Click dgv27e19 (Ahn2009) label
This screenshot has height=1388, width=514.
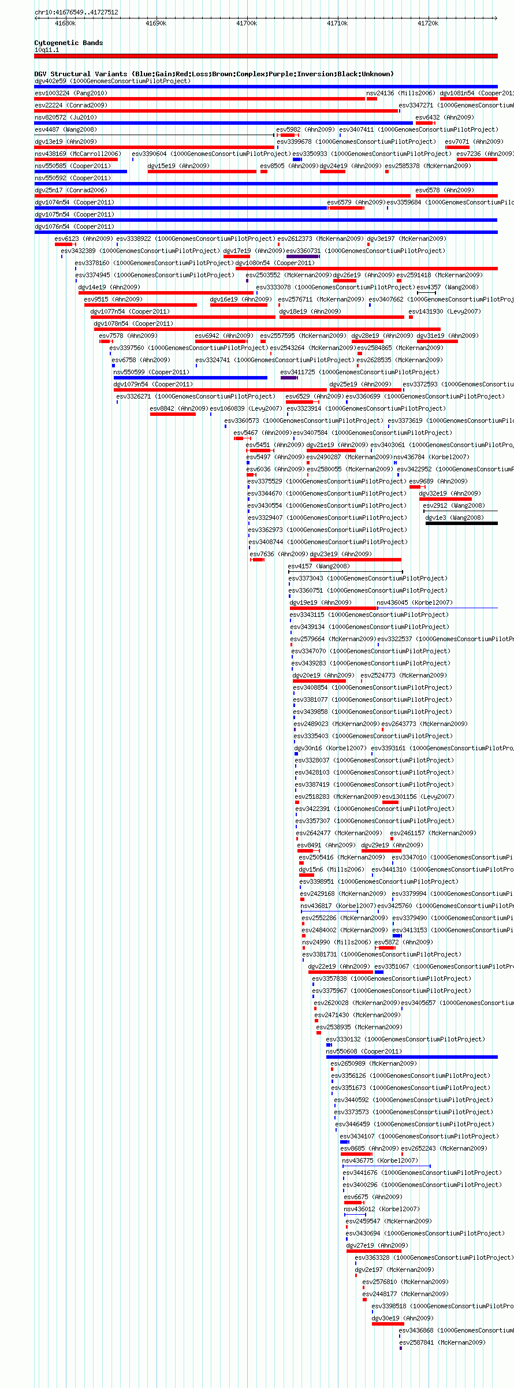click(x=377, y=1245)
